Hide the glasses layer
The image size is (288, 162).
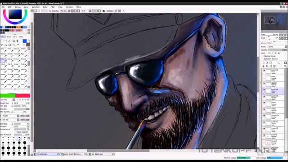264,83
